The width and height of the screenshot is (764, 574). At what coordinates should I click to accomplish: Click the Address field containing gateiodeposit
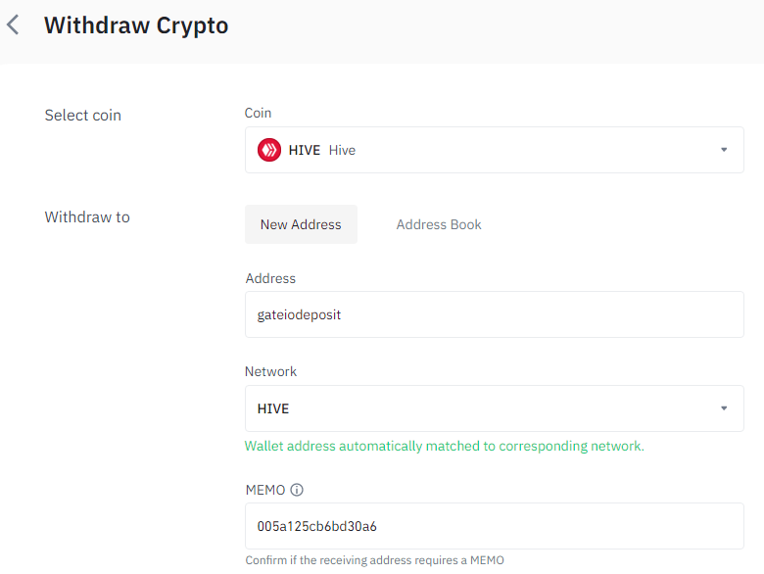pos(494,314)
